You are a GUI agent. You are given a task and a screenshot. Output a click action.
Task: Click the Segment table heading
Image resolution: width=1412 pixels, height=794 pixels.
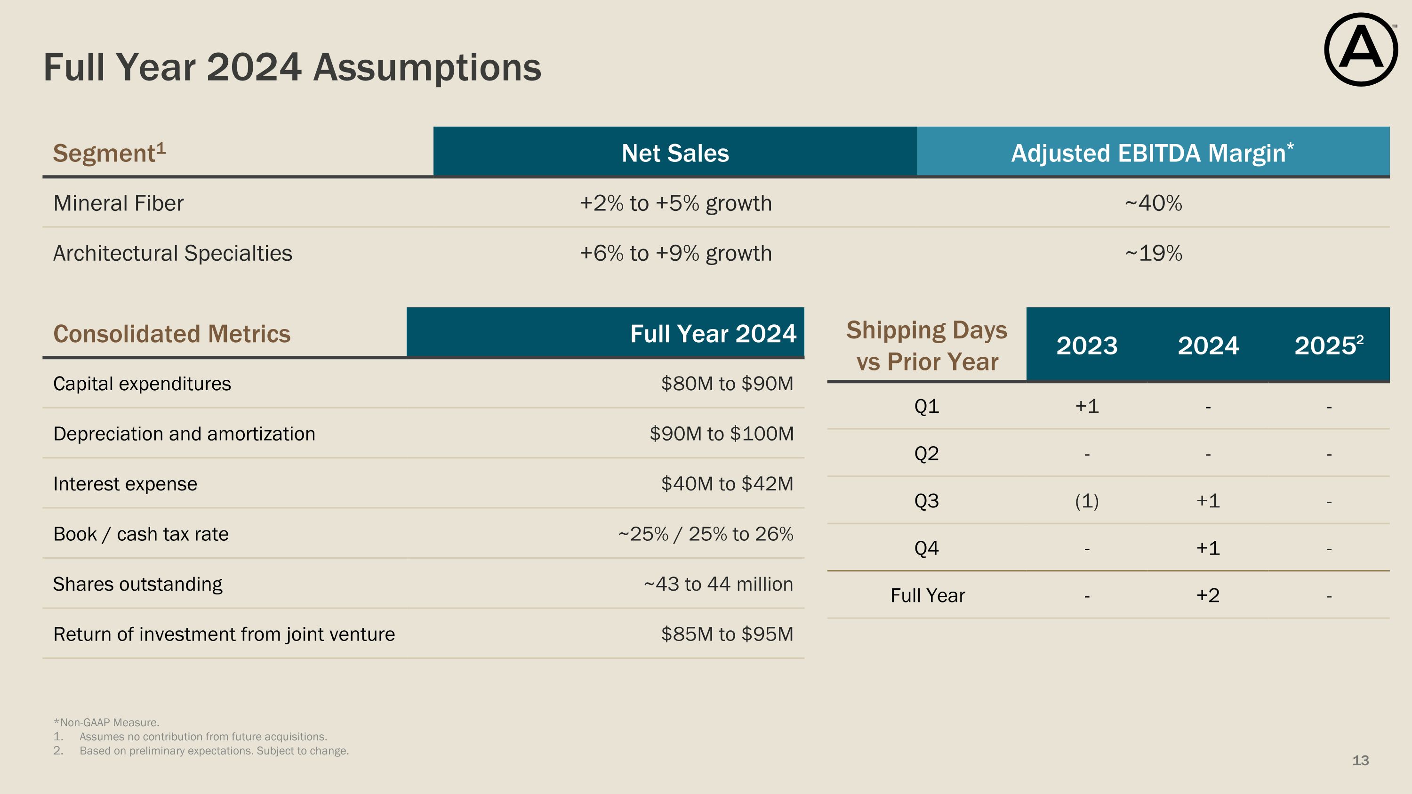click(109, 153)
